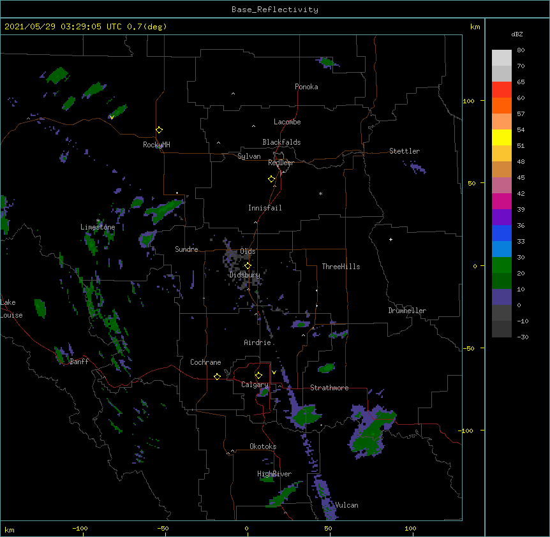
Task: Click the yellow diamond marker at Olds
Action: click(x=248, y=266)
